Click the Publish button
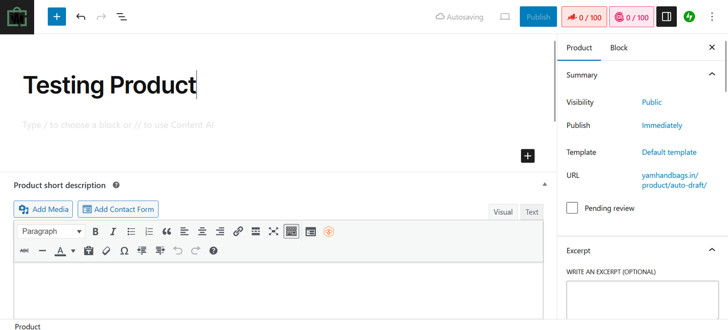This screenshot has height=330, width=728. tap(538, 17)
